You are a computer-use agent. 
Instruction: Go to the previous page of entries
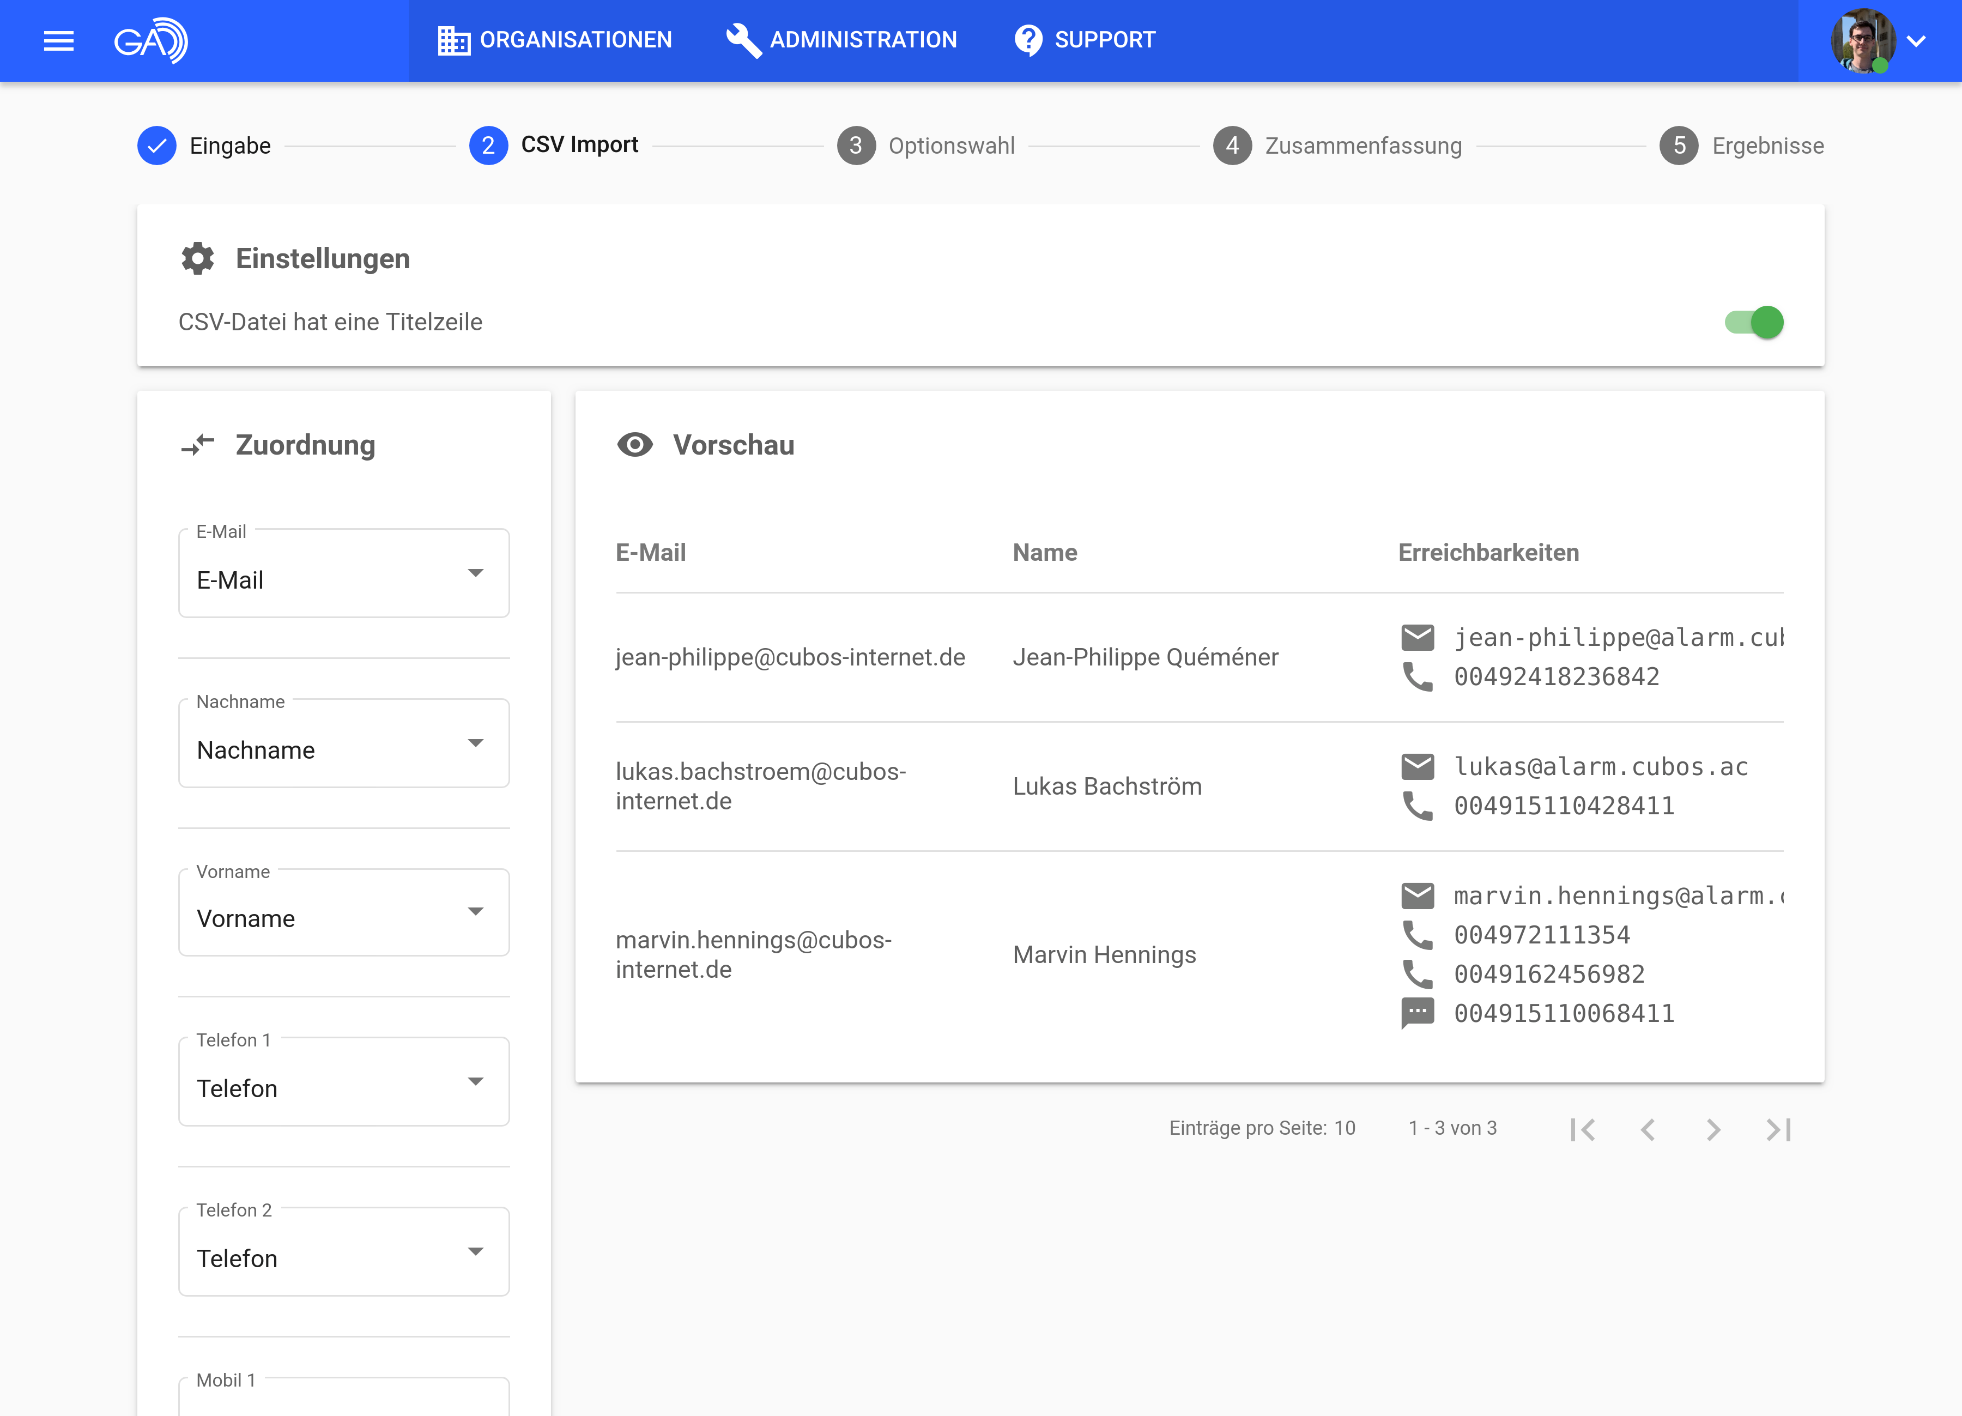click(1648, 1129)
